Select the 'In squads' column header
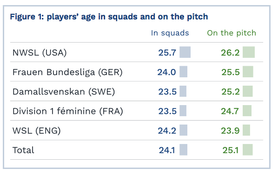The image size is (278, 175). click(170, 33)
